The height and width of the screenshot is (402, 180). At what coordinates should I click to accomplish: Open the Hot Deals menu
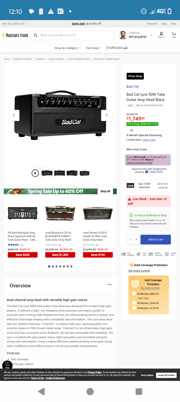(94, 48)
